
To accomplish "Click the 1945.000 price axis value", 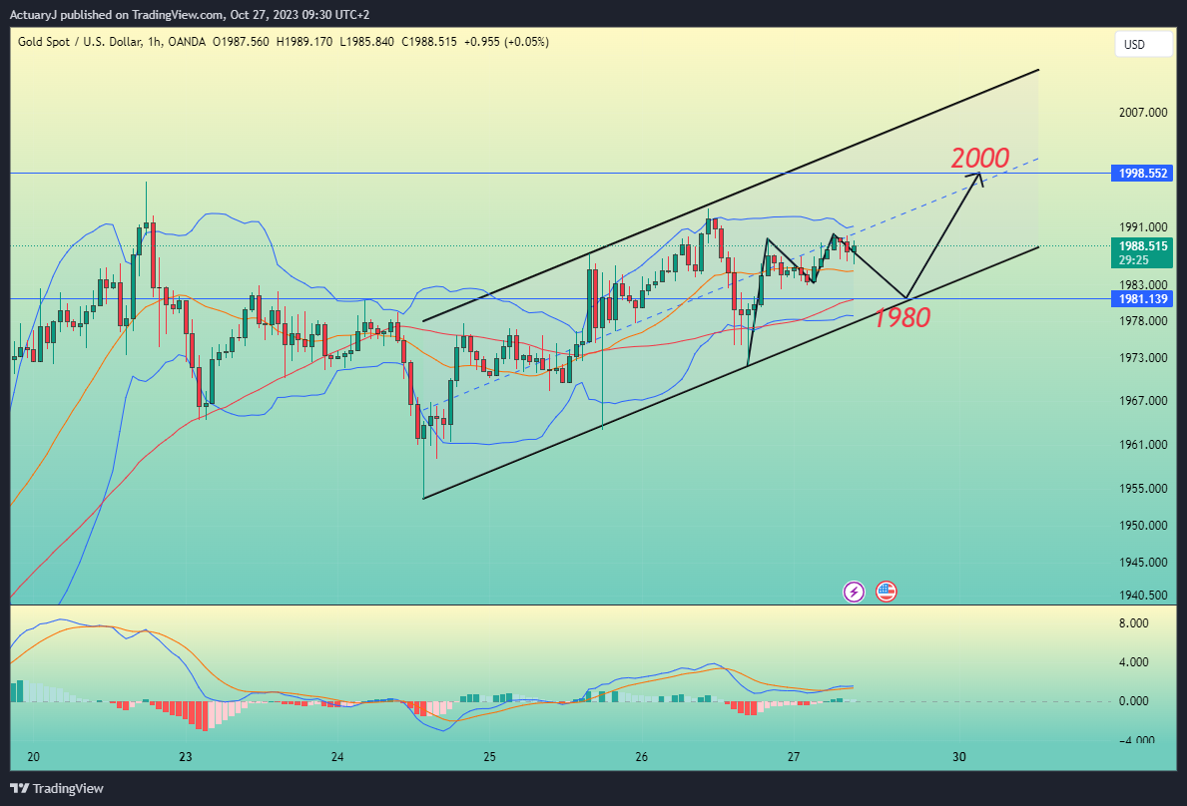I will click(1143, 562).
